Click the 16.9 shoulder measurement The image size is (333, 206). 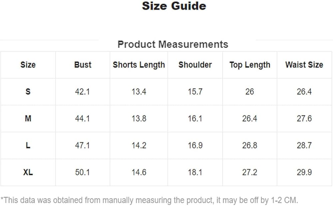(x=195, y=145)
